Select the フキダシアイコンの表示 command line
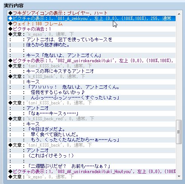 tap(92, 13)
